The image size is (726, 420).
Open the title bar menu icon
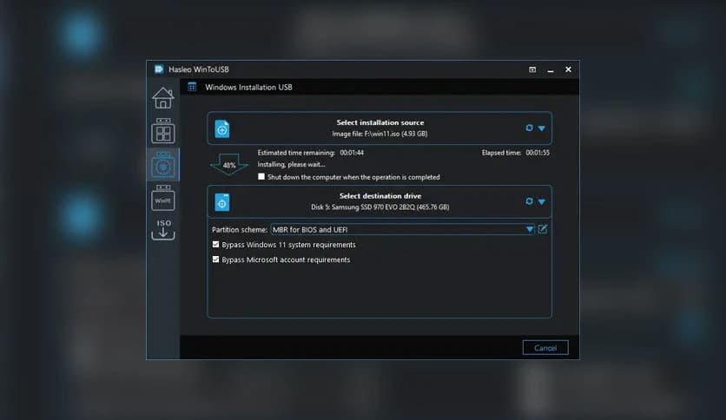(x=532, y=69)
